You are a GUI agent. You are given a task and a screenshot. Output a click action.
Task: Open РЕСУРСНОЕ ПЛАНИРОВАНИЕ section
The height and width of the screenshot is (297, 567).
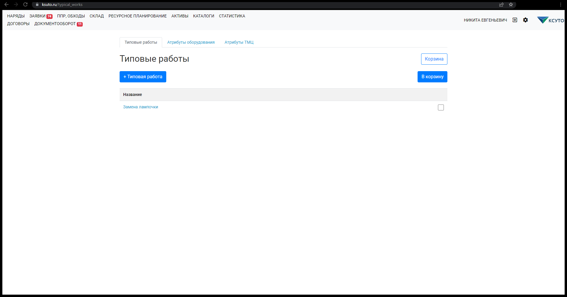click(138, 16)
